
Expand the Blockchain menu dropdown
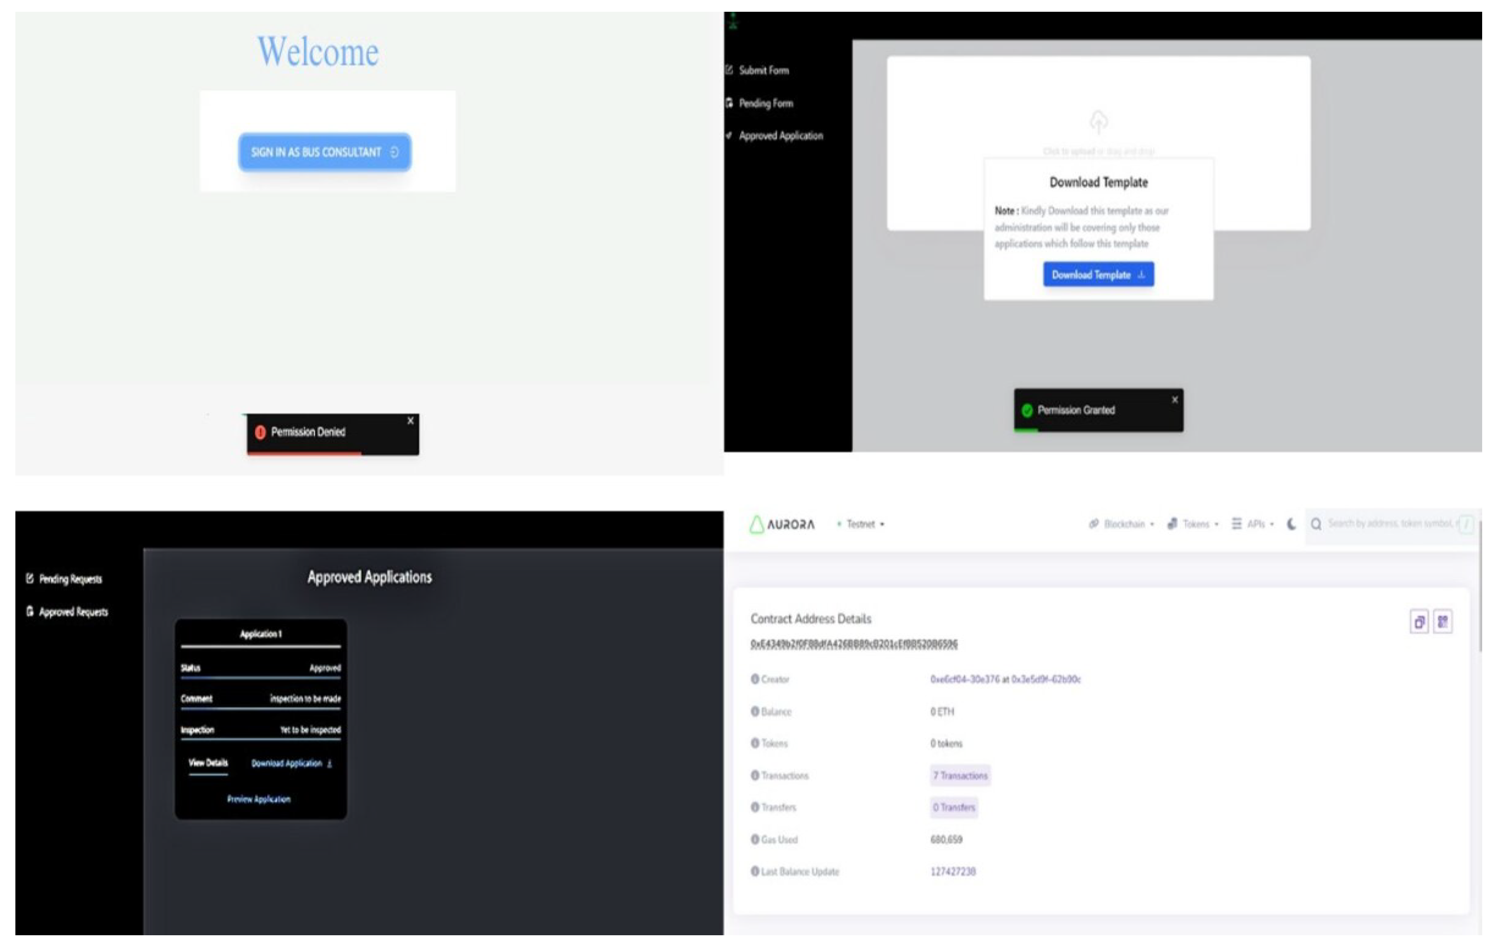[x=1123, y=524]
